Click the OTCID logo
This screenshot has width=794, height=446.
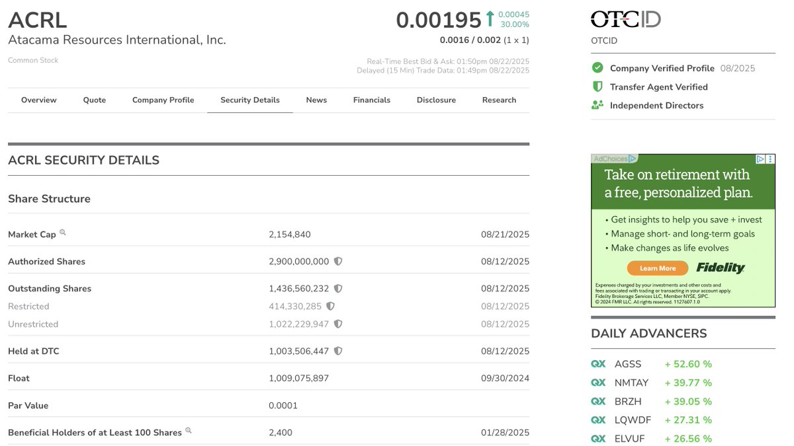[626, 19]
